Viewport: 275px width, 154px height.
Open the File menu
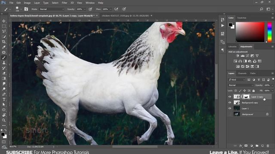(x=11, y=3)
